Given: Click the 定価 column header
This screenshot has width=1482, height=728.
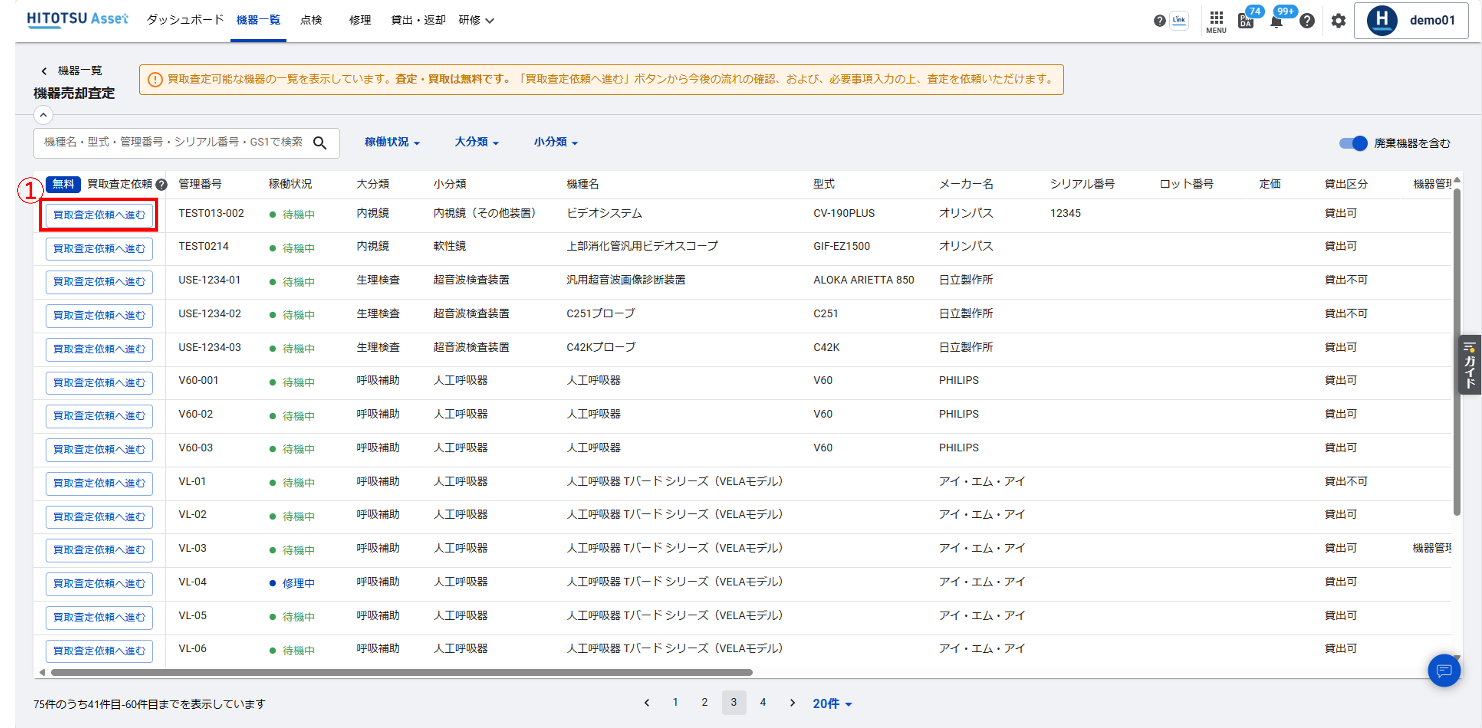Looking at the screenshot, I should (x=1270, y=184).
